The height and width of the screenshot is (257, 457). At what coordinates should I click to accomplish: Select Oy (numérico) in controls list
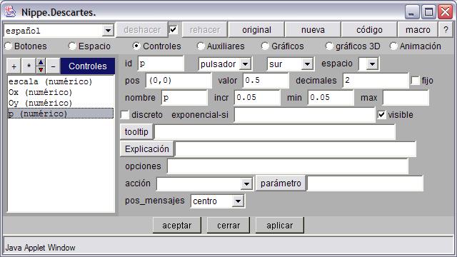coord(61,103)
